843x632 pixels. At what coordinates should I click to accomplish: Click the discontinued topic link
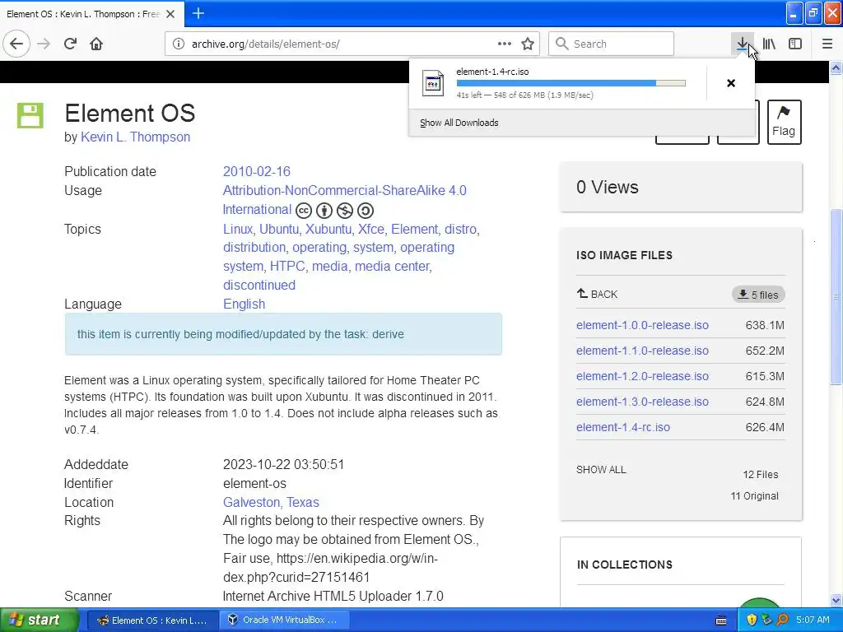(x=259, y=285)
